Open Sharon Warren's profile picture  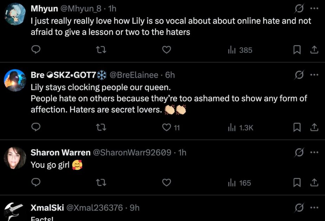(15, 158)
